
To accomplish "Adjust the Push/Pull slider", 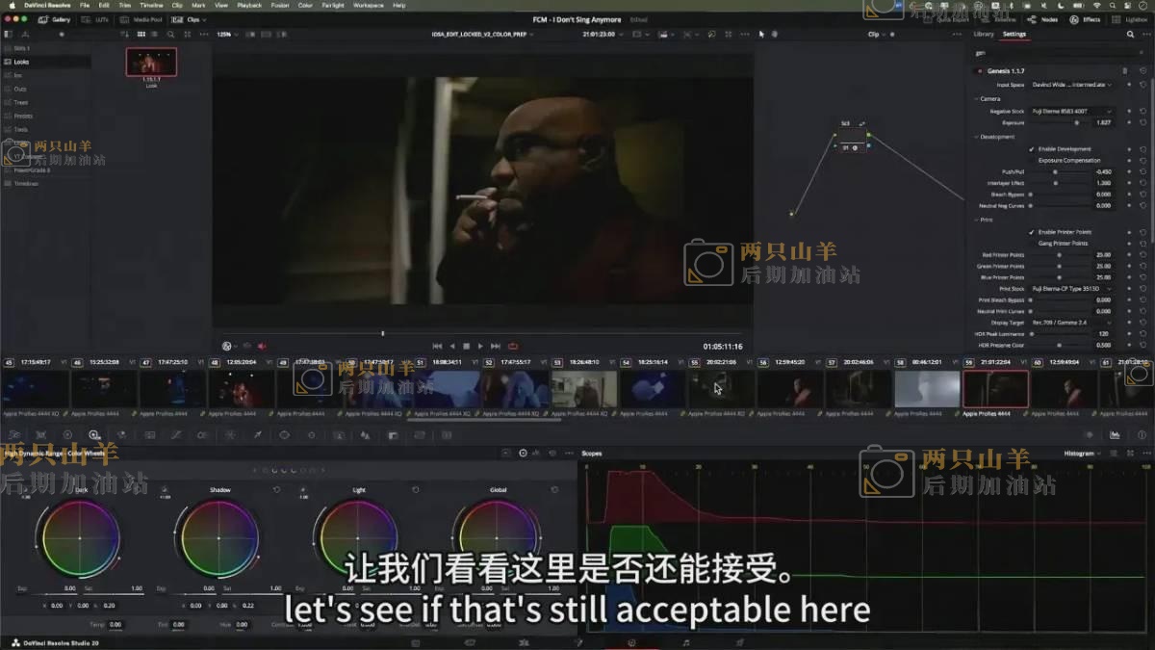I will point(1055,171).
